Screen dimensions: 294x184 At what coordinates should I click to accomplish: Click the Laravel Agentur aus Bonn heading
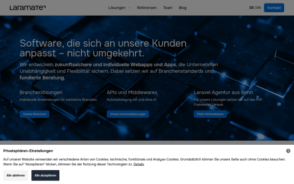coord(223,92)
